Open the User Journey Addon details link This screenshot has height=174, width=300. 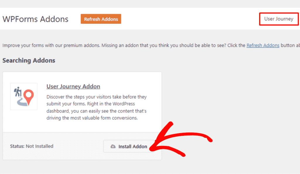(73, 86)
